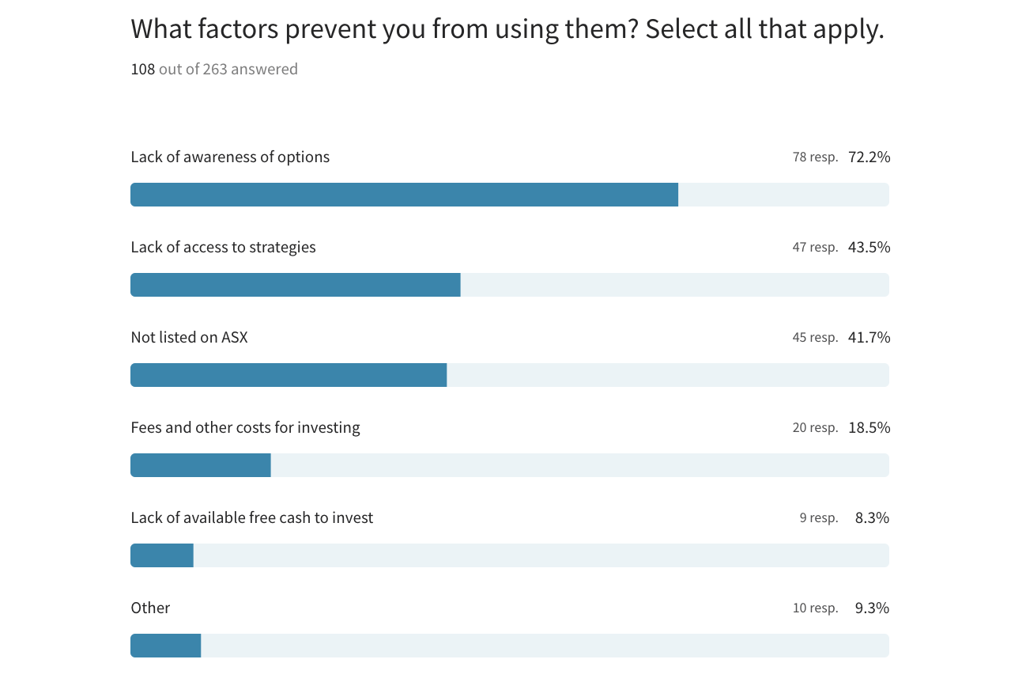The height and width of the screenshot is (682, 1026).
Task: Click the filled bar for Lack of free cash
Action: [x=162, y=555]
